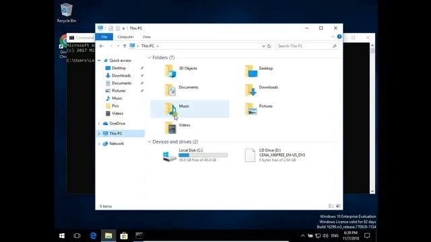Open the Computer ribbon tab
The image size is (431, 242).
tap(125, 37)
